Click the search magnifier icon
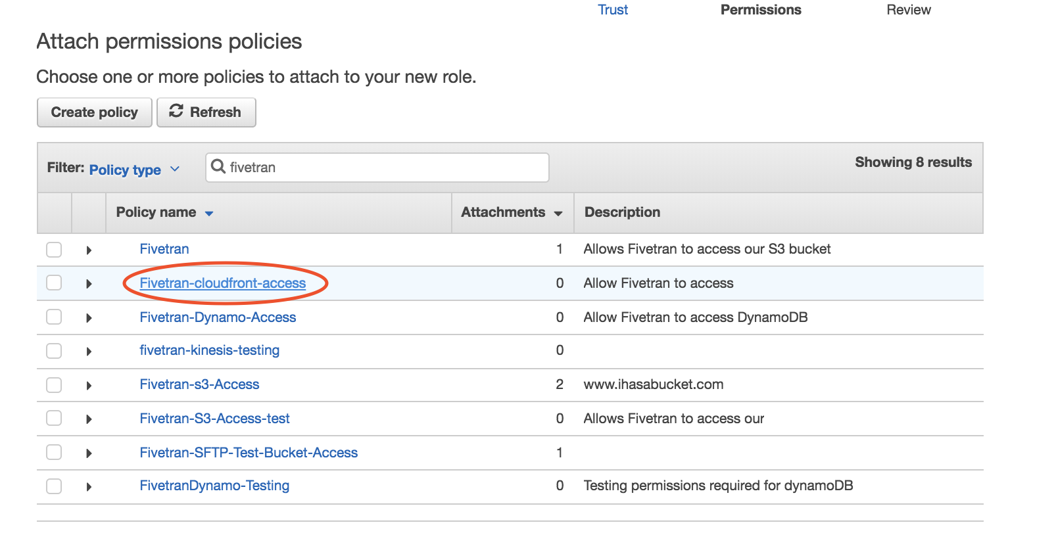 pyautogui.click(x=218, y=166)
